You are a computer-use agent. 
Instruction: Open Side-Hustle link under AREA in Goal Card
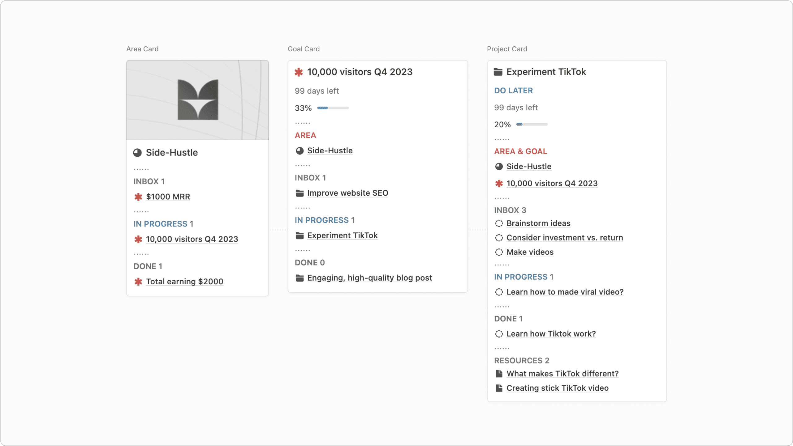330,151
